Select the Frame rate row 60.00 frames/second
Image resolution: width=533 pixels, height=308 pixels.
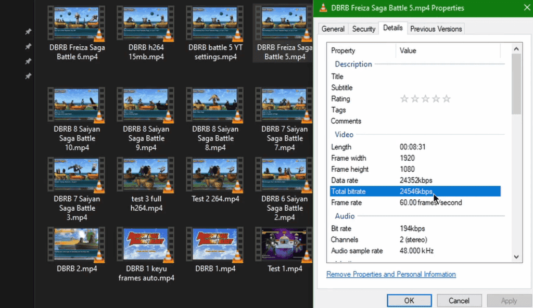(x=415, y=202)
